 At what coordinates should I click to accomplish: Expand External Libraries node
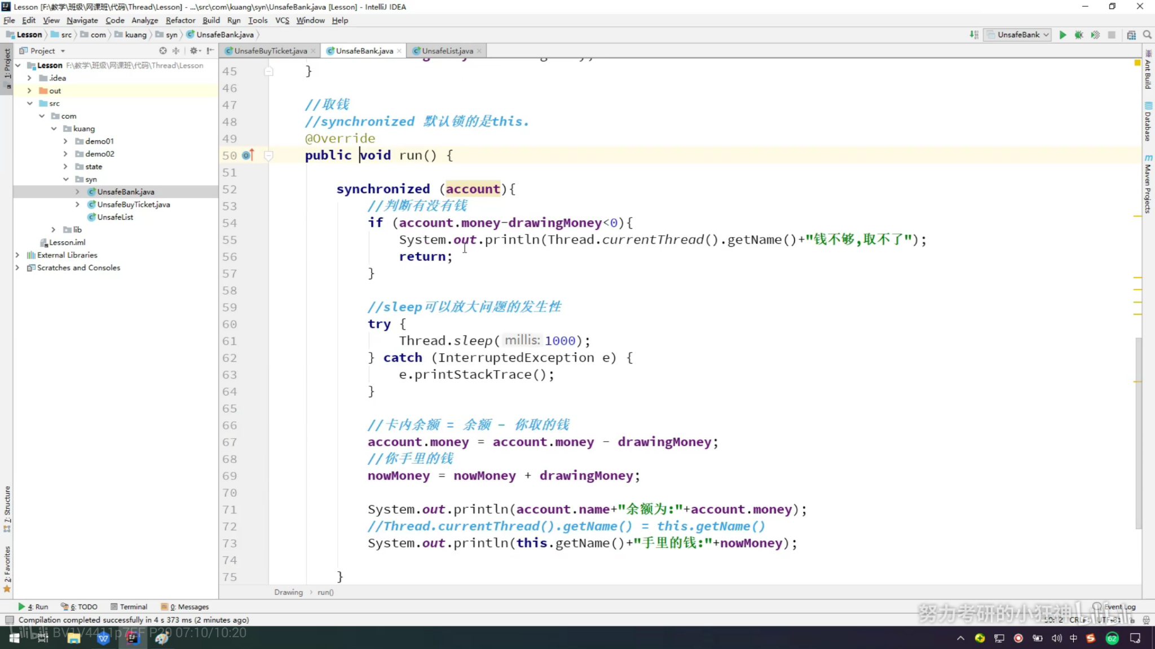(x=17, y=255)
